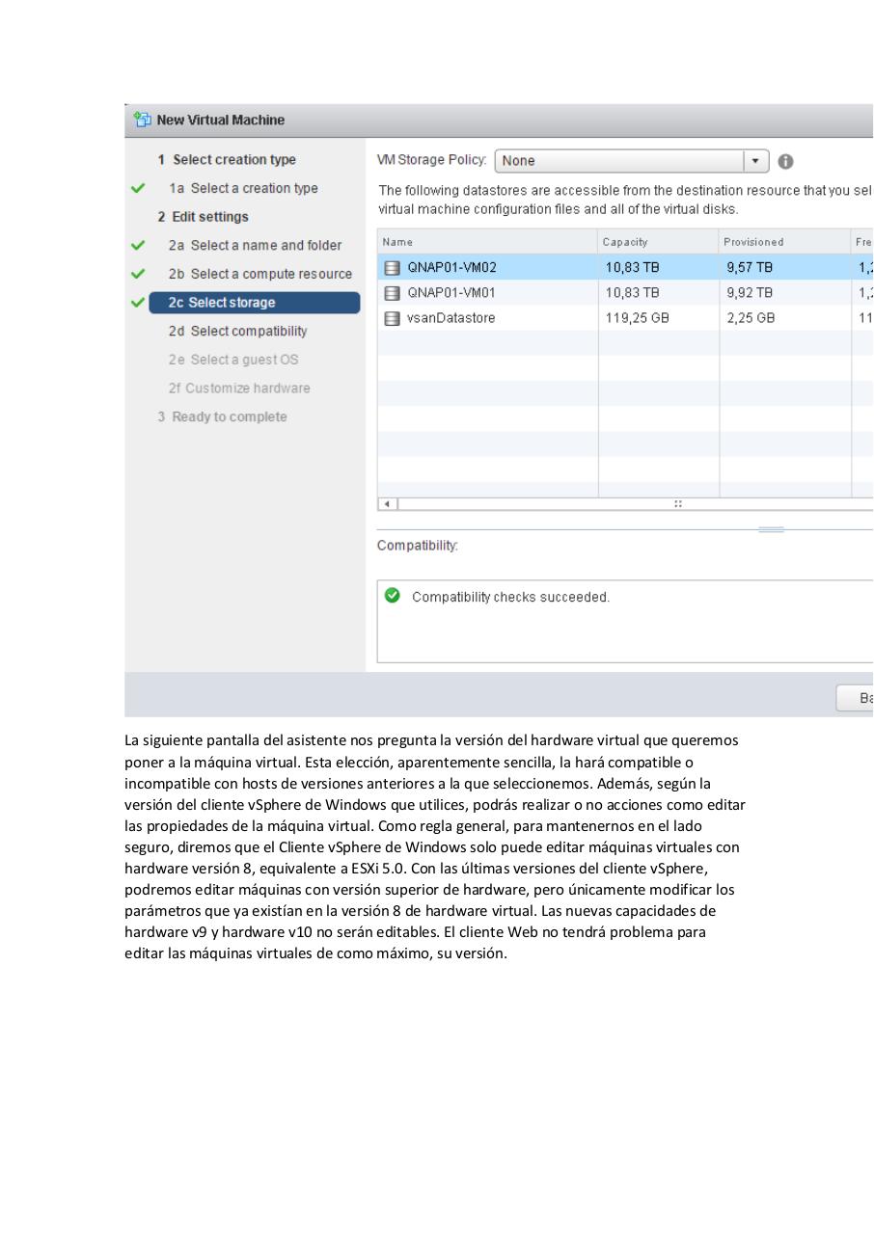This screenshot has height=1234, width=874.
Task: Navigate to the 2d Select compatibility step
Action: click(237, 331)
